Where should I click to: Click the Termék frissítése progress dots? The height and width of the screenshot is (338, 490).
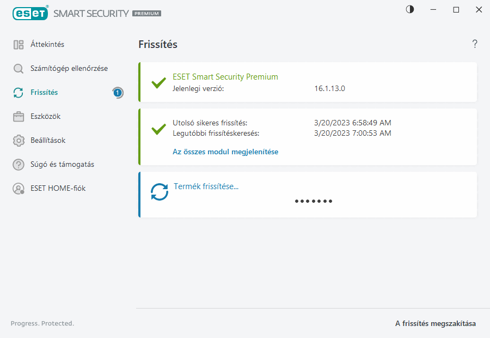(x=314, y=201)
